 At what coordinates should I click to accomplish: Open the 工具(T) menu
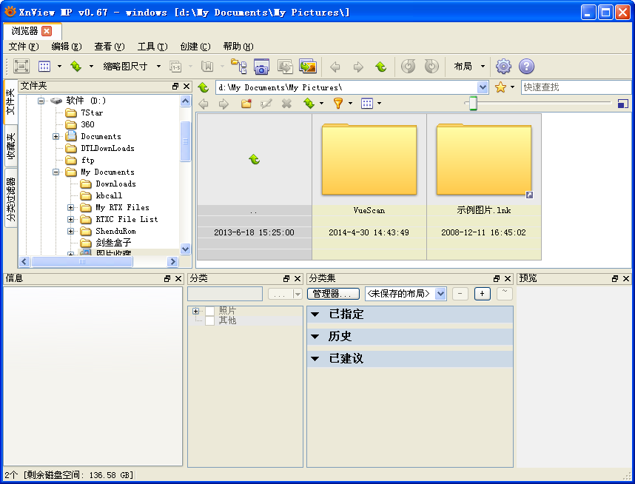[x=152, y=47]
